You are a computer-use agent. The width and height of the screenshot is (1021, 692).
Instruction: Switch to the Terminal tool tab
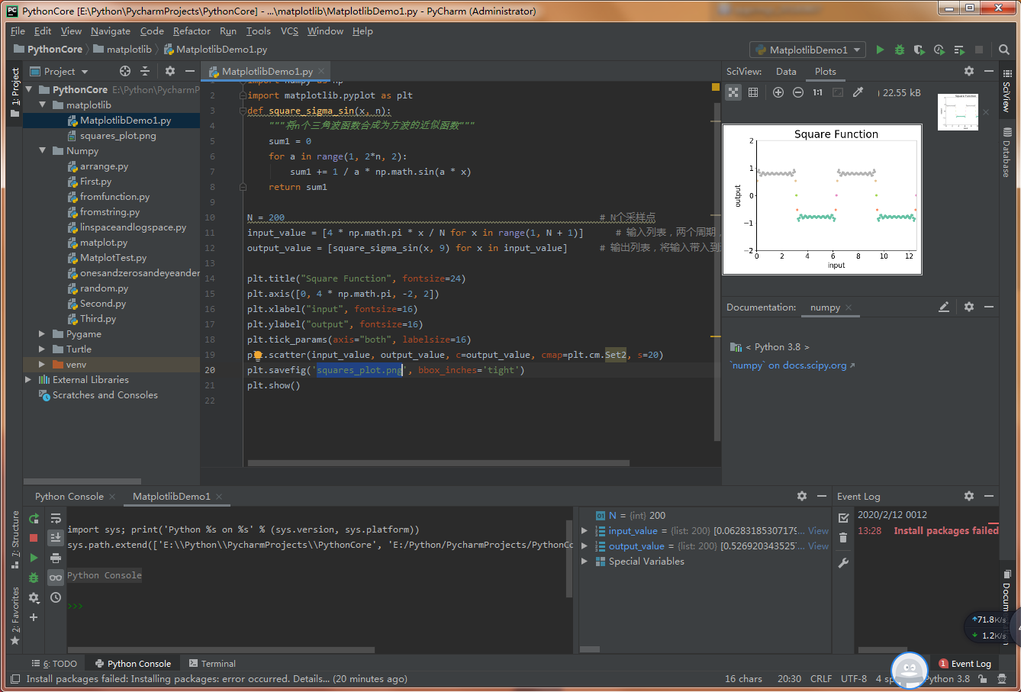pos(212,664)
